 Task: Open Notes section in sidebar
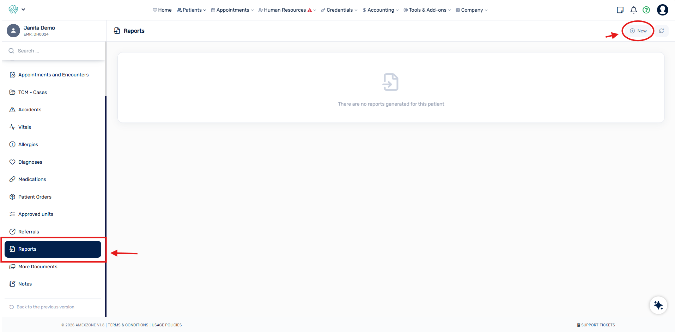click(53, 284)
